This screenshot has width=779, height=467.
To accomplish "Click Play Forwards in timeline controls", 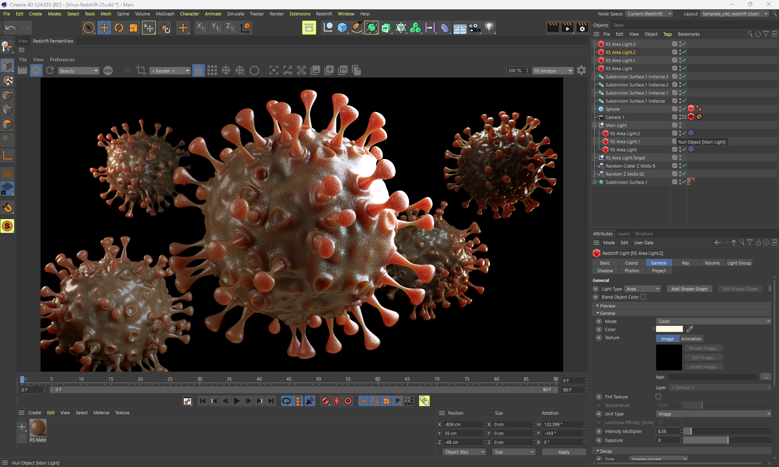I will click(237, 401).
